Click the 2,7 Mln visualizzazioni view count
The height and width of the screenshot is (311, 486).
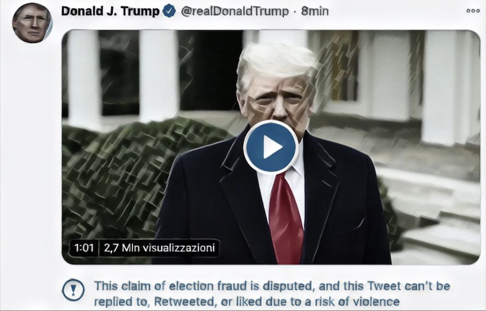click(x=159, y=248)
